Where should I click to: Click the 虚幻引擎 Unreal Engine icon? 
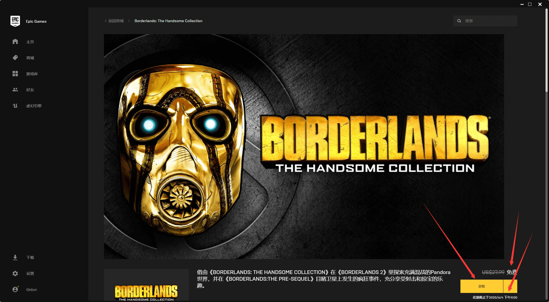click(x=15, y=106)
